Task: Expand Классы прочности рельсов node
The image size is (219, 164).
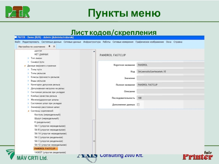Action: coord(28,77)
